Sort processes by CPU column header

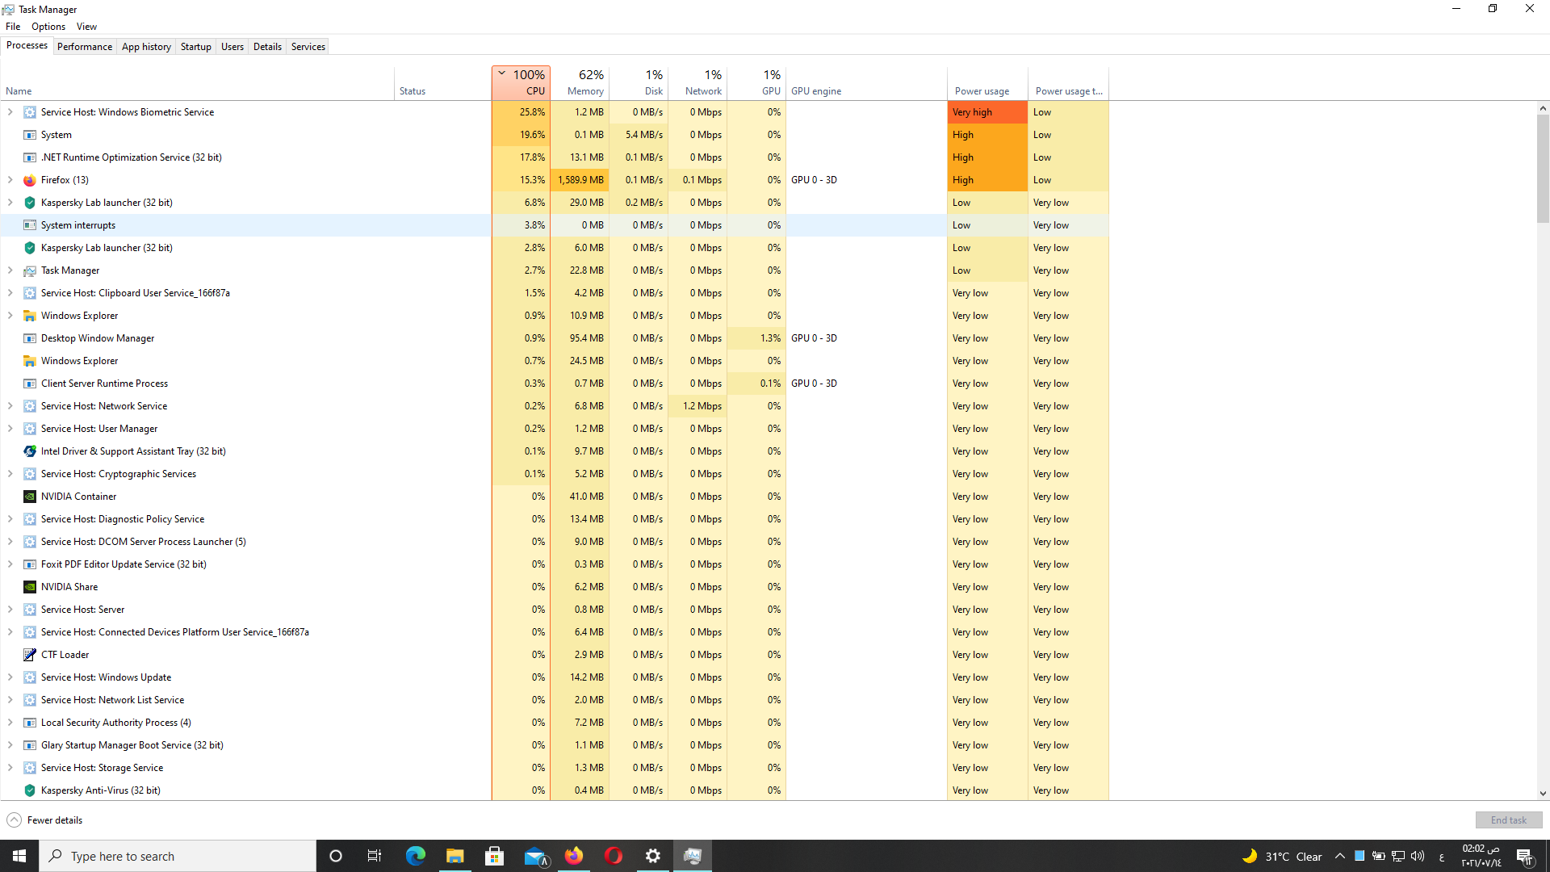(521, 83)
